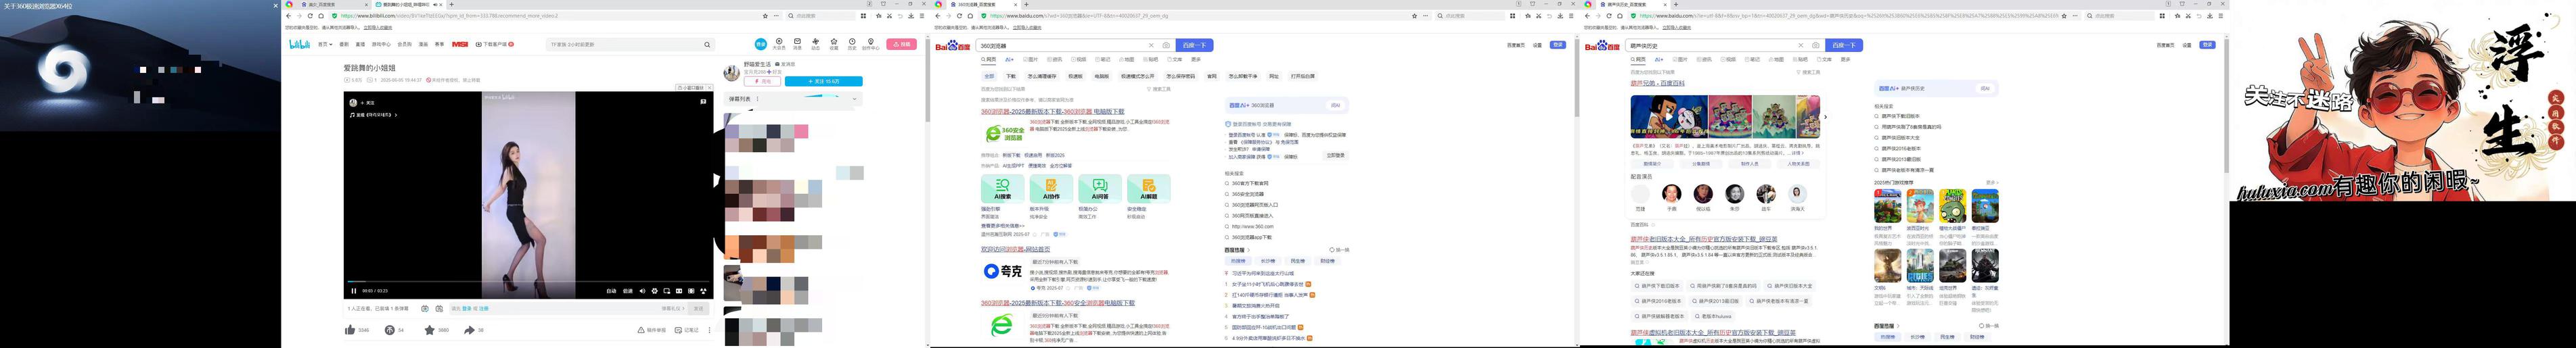Click the coin icon under the video
The width and height of the screenshot is (2576, 348).
point(389,330)
